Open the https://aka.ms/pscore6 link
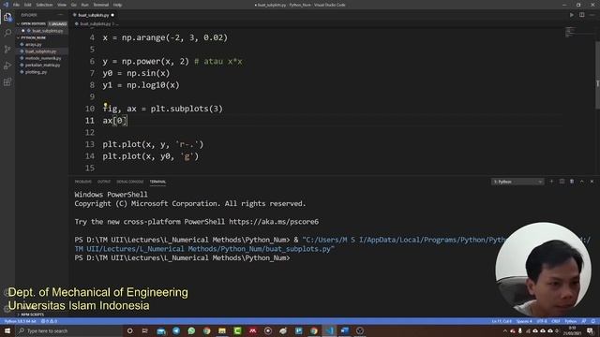 274,222
